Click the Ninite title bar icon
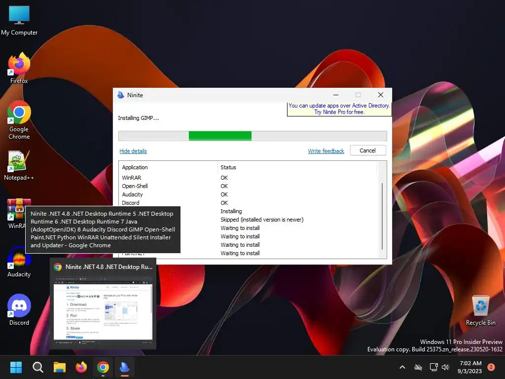This screenshot has width=505, height=379. click(x=121, y=95)
